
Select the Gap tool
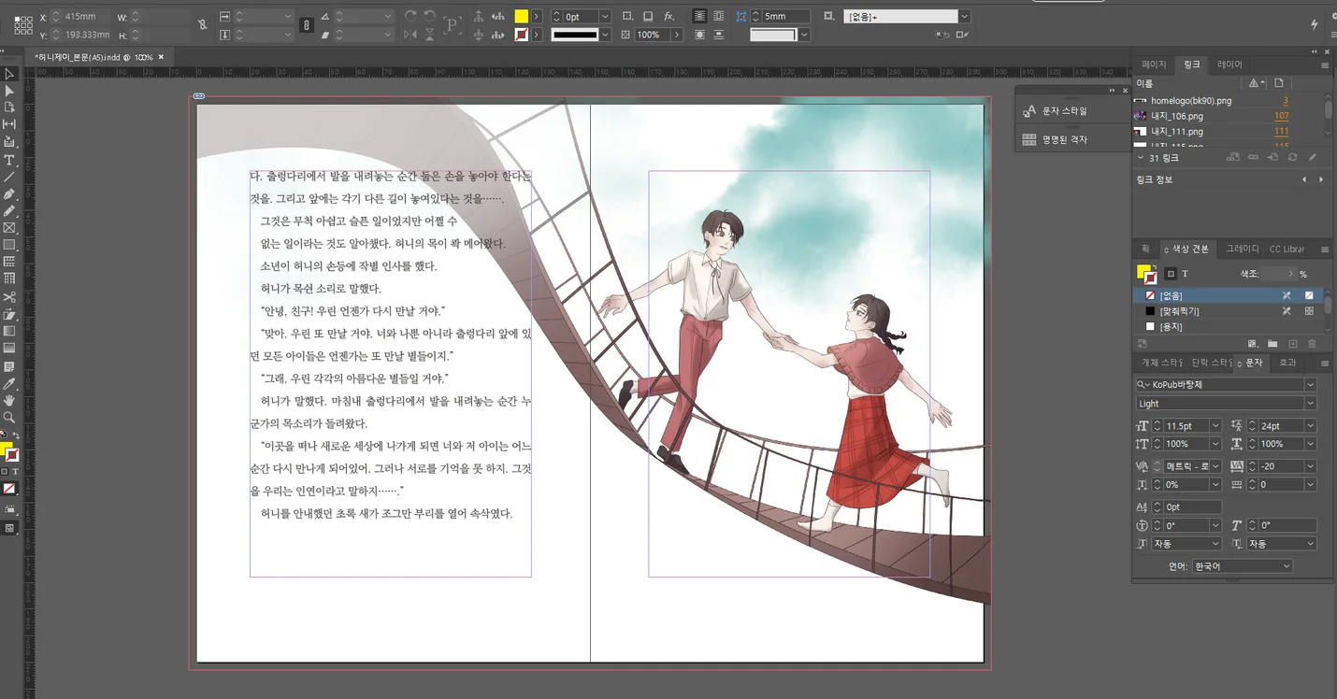(10, 125)
